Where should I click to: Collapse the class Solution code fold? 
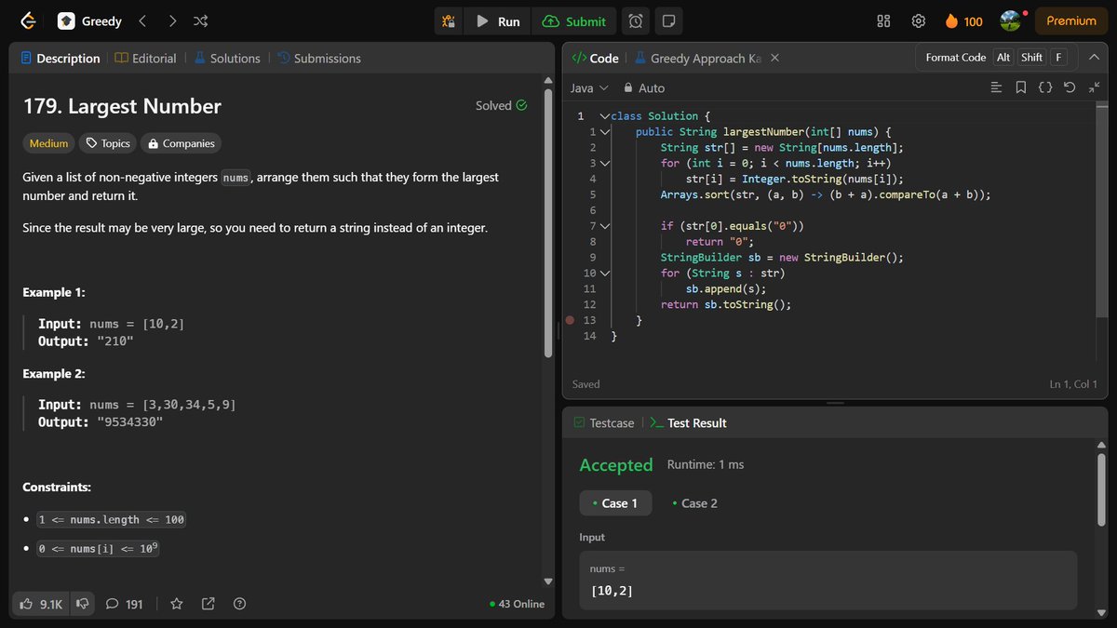(606, 115)
